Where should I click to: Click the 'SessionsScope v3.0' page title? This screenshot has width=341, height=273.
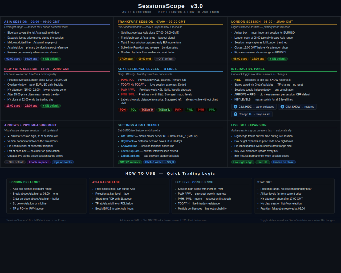(x=170, y=6)
